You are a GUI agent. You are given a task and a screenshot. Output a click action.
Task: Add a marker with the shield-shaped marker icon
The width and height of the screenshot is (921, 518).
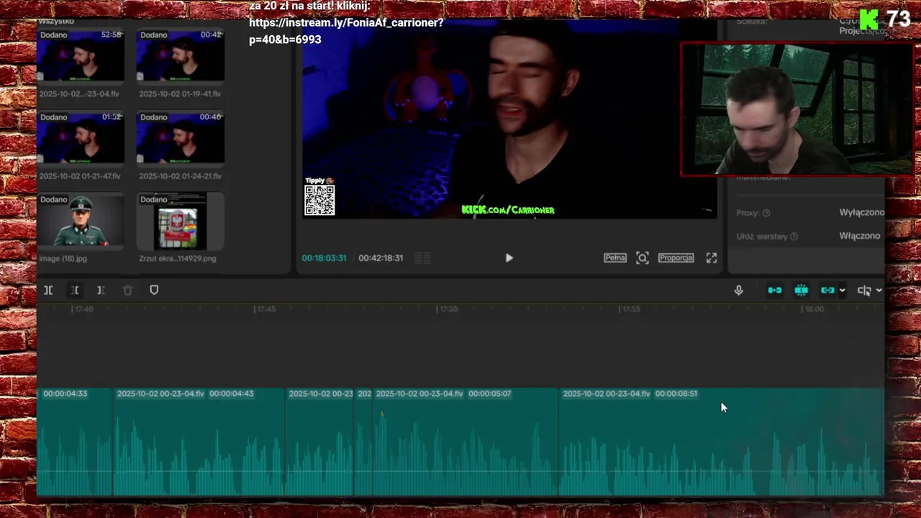154,290
